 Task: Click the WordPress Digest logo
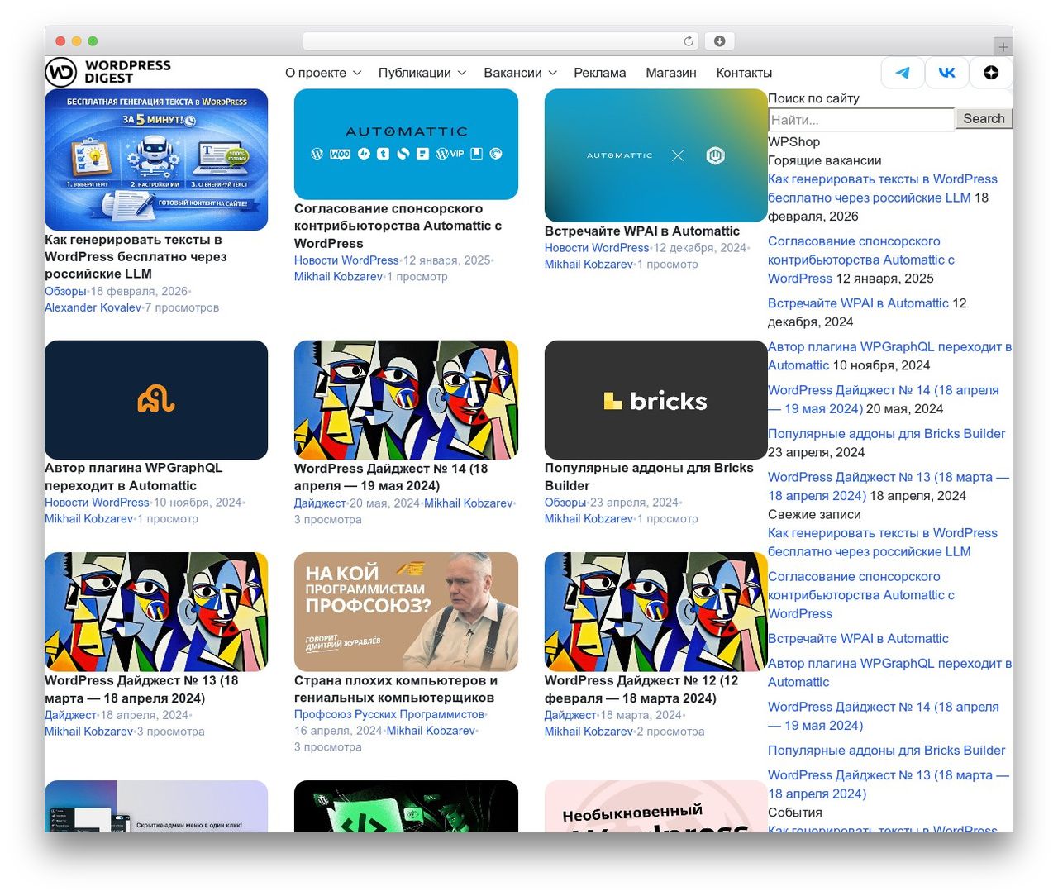pos(107,72)
